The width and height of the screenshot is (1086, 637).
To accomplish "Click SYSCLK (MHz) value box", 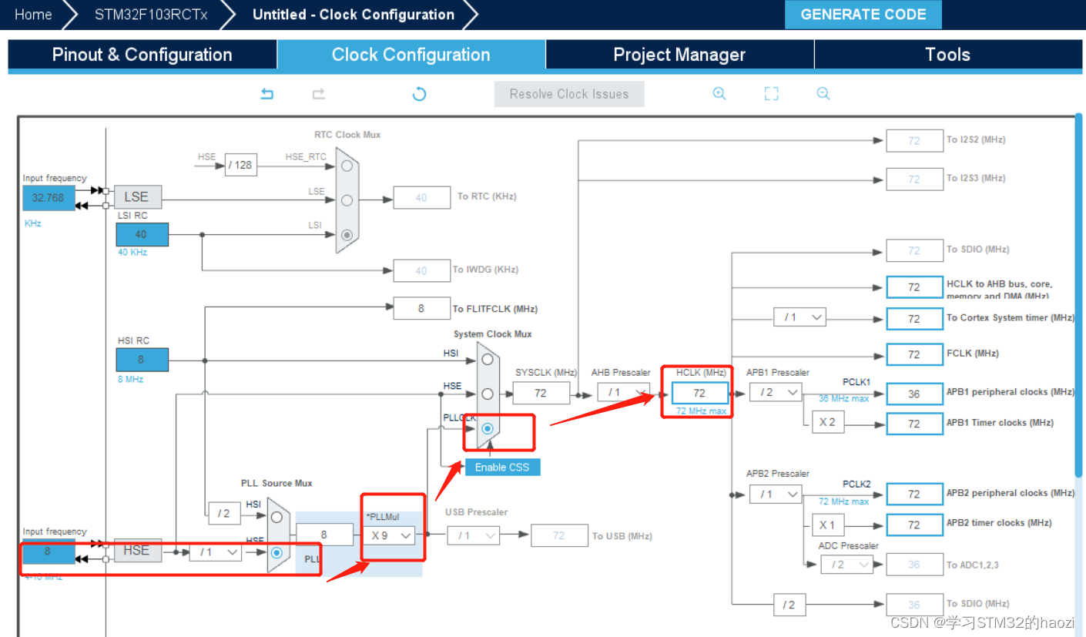I will point(541,393).
